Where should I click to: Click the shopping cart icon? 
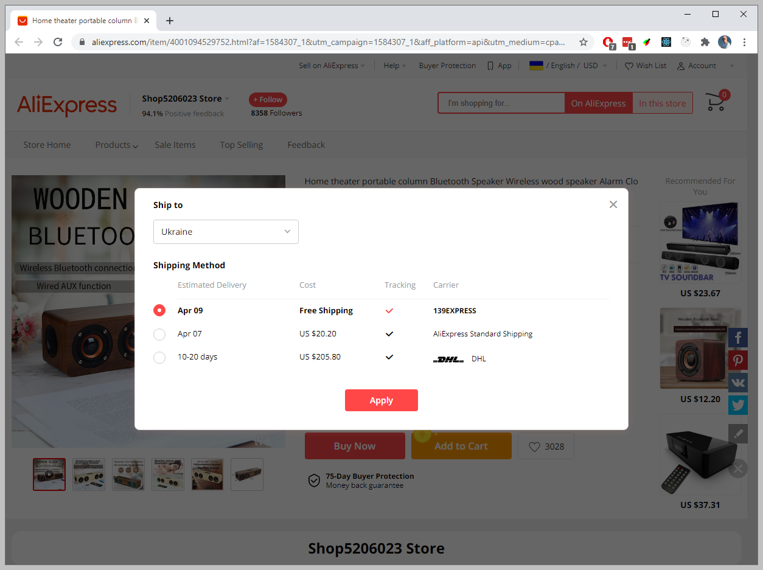(x=716, y=103)
